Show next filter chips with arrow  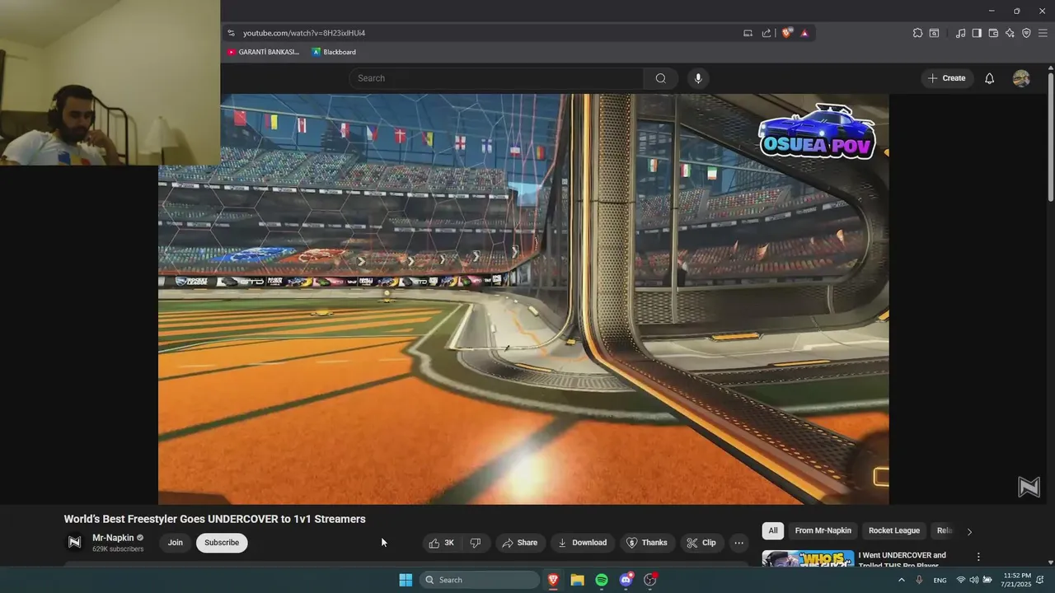969,532
